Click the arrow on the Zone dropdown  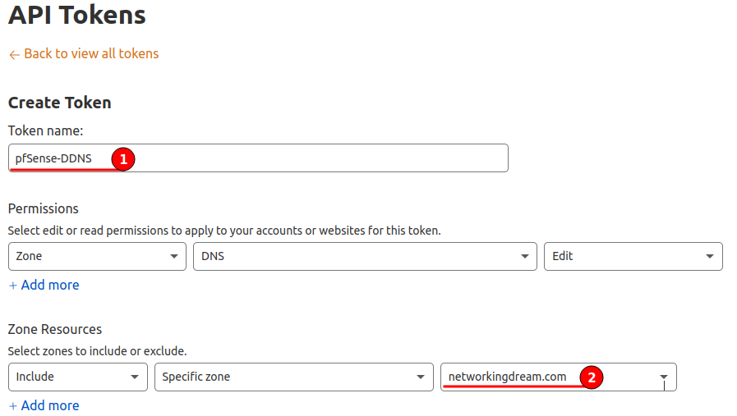coord(174,256)
